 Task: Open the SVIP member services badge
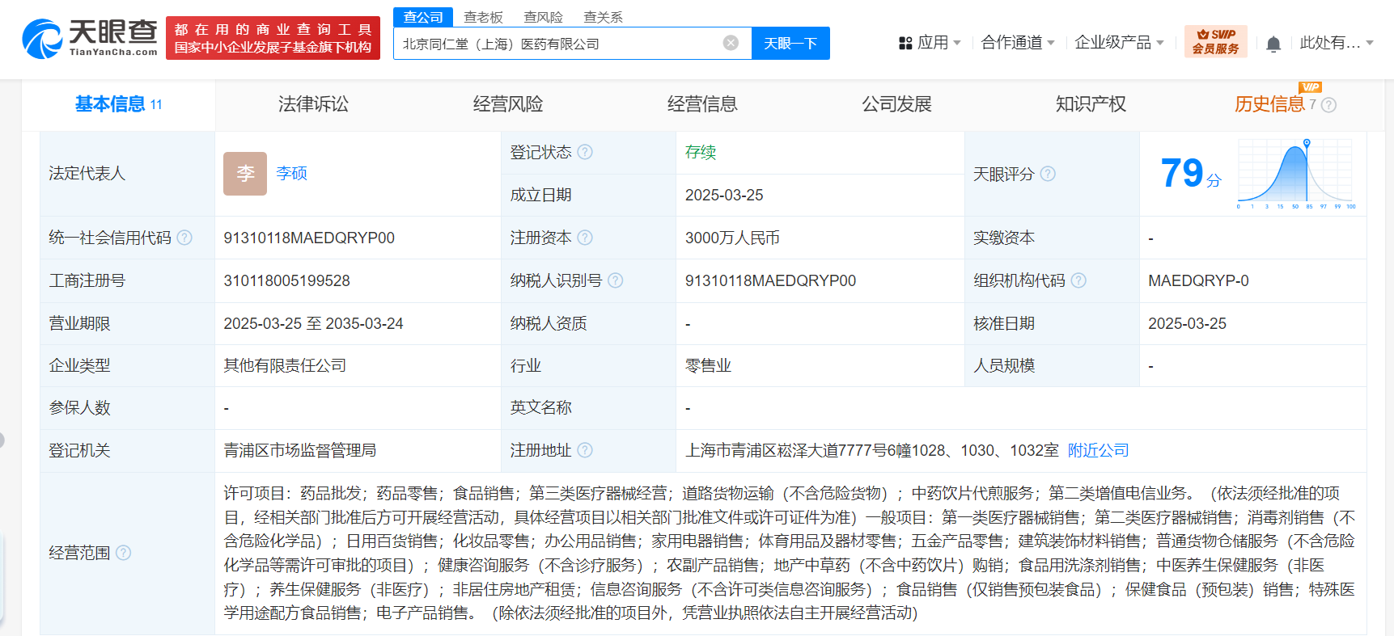click(x=1215, y=41)
